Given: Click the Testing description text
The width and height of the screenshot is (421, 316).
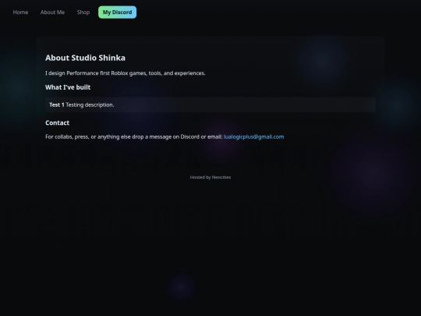Looking at the screenshot, I should tap(90, 105).
